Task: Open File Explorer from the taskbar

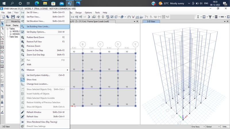Action: coord(45,3)
